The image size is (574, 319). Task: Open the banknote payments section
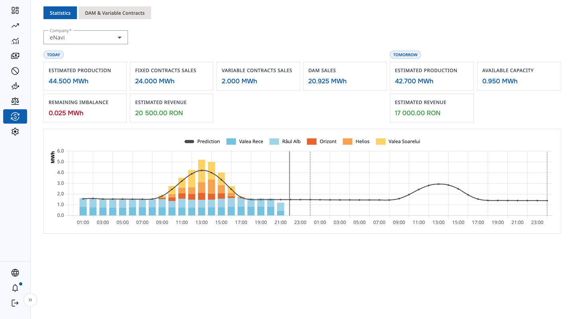click(x=15, y=55)
